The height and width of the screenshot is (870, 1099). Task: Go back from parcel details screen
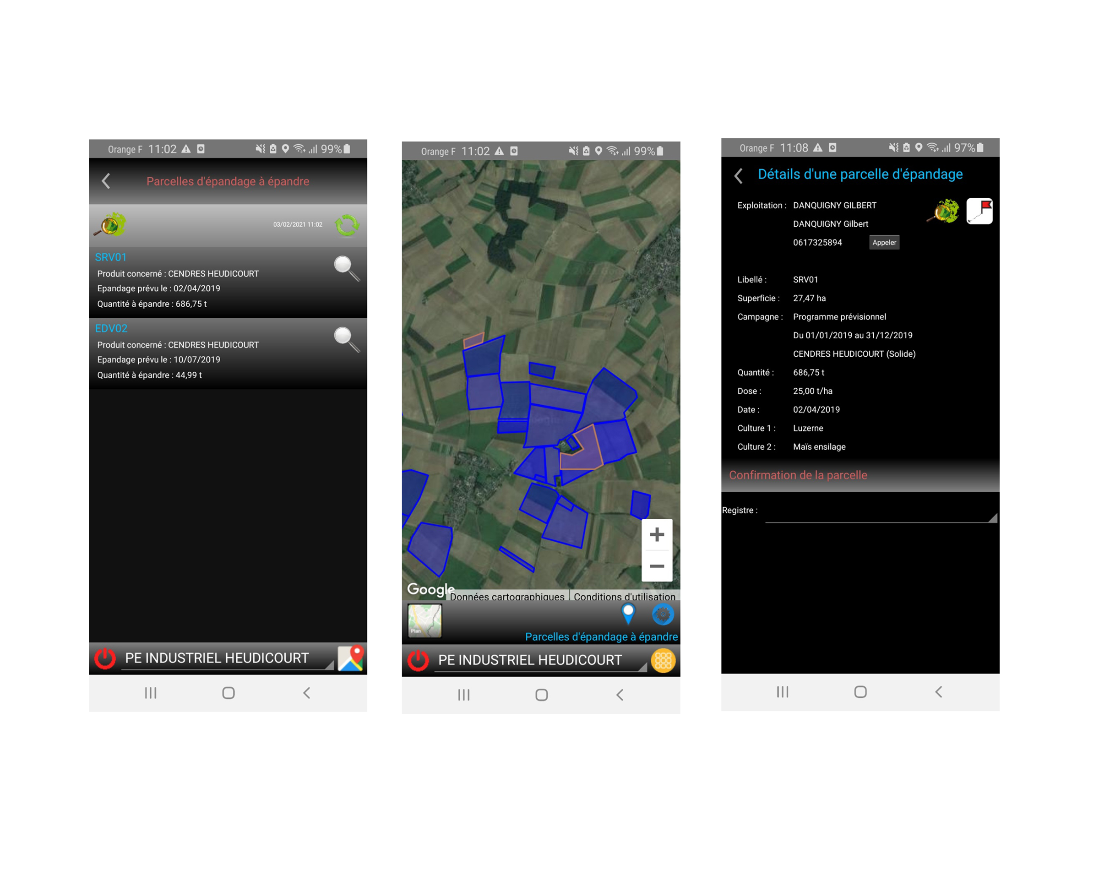(x=738, y=175)
